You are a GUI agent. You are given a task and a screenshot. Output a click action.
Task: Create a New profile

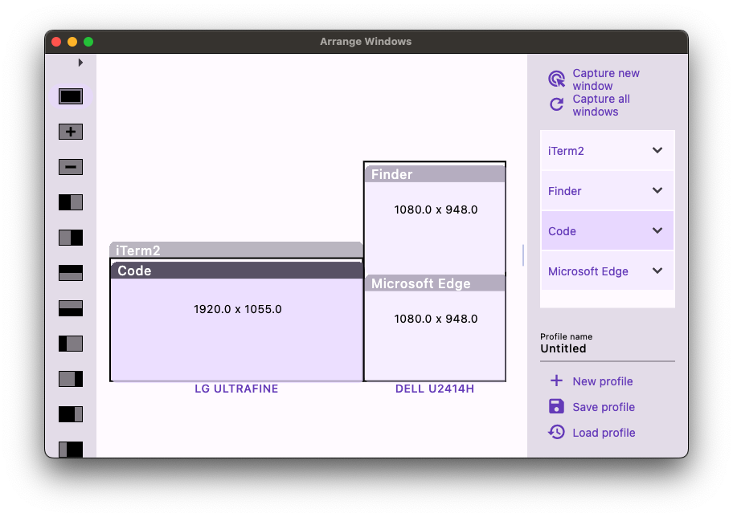[x=592, y=381]
